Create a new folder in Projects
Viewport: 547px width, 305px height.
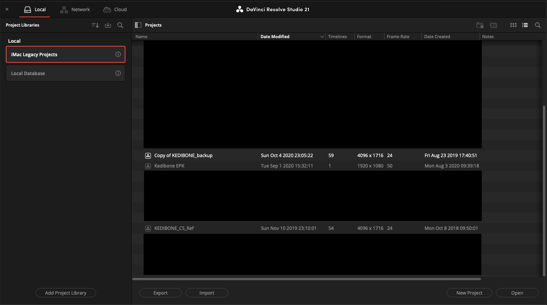point(480,25)
